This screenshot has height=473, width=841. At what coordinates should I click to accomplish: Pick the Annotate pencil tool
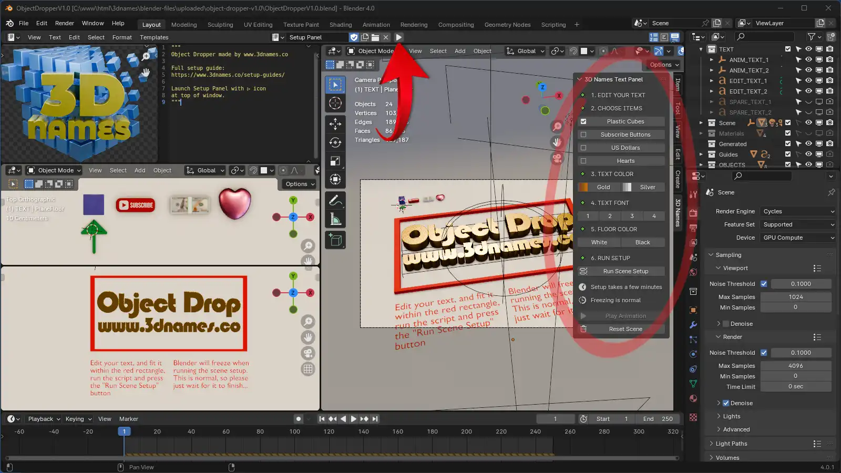pyautogui.click(x=335, y=200)
